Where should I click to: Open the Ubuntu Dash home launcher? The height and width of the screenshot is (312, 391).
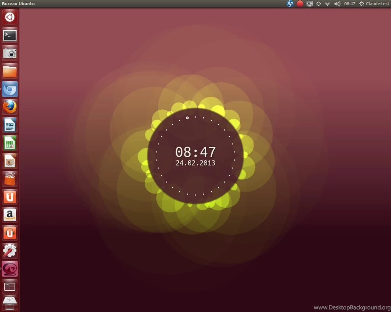[x=10, y=18]
